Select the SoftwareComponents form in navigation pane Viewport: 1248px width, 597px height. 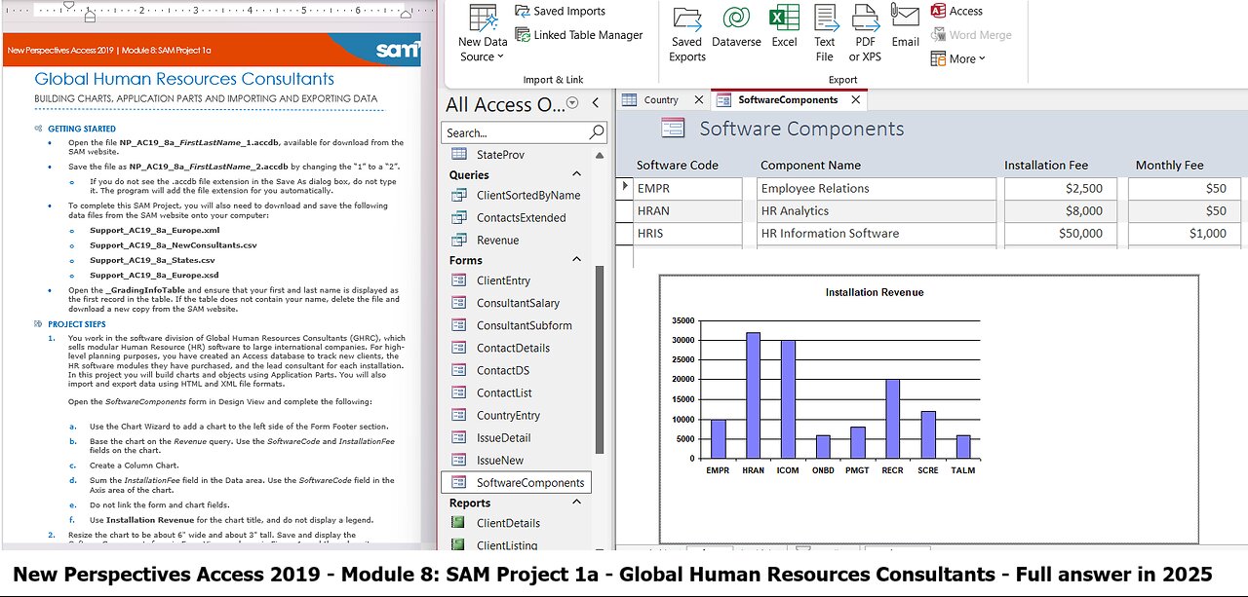516,482
